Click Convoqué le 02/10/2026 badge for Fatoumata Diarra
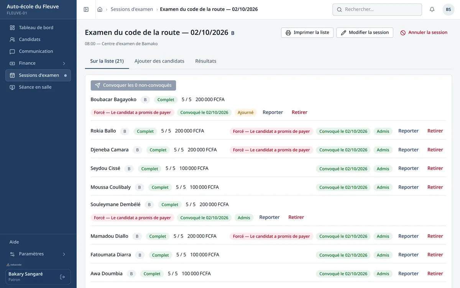 (343, 255)
